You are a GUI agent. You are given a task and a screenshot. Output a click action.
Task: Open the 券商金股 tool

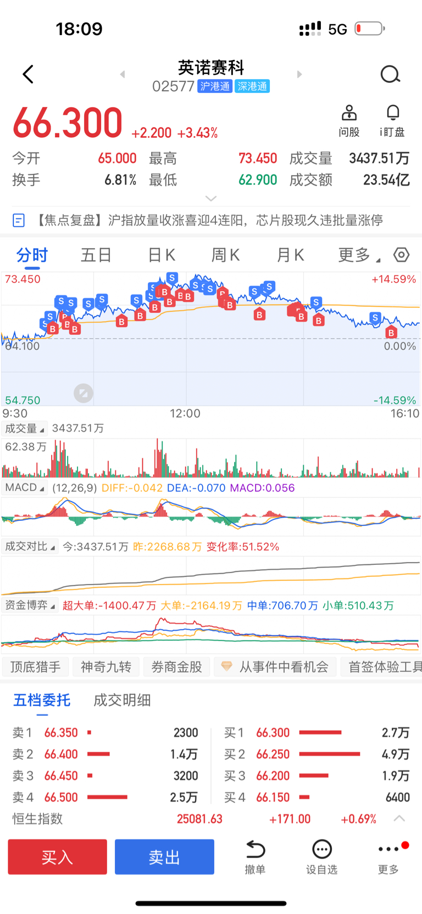[x=177, y=667]
